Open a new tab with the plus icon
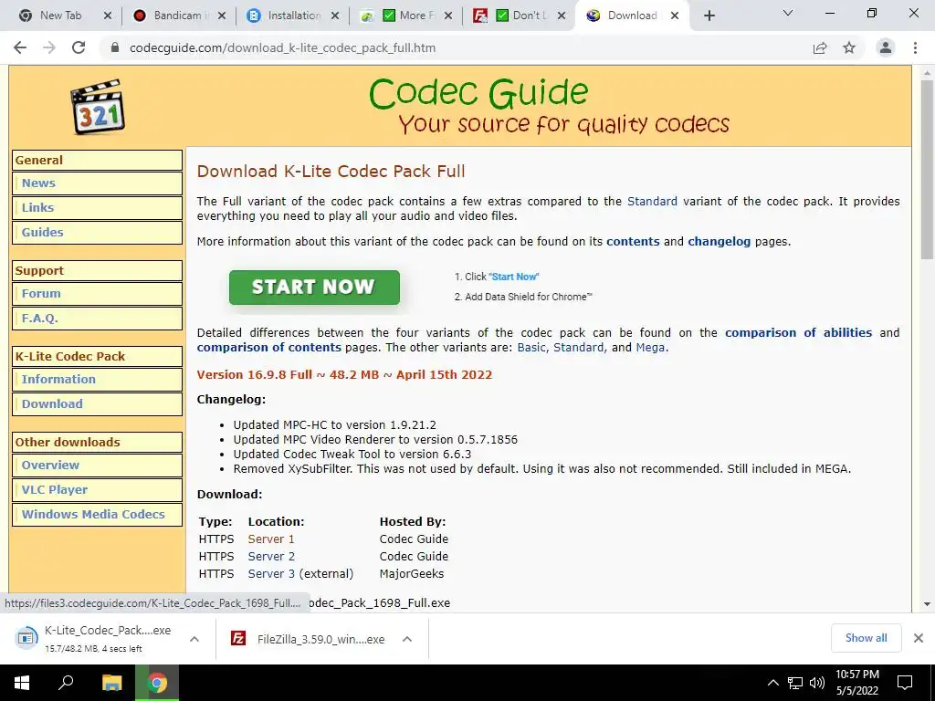The height and width of the screenshot is (701, 935). (x=709, y=16)
